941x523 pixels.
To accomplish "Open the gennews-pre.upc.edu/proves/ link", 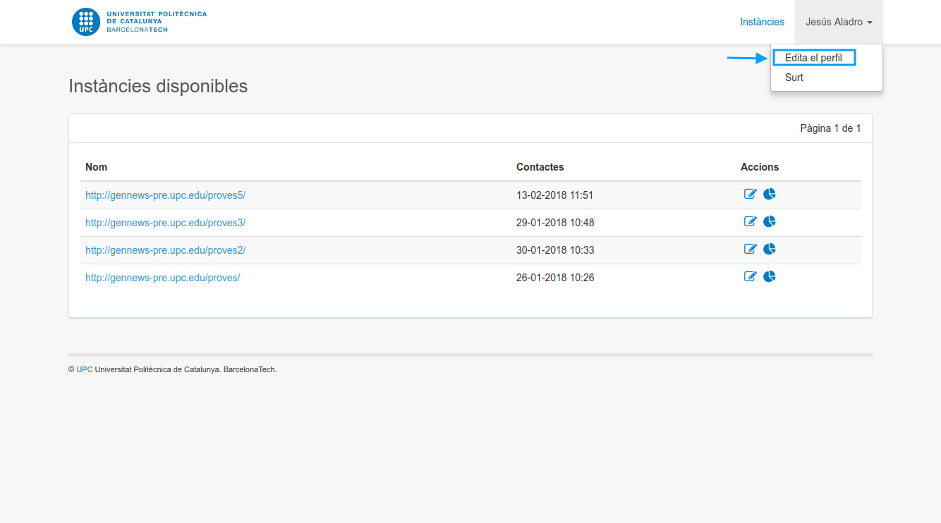I will click(162, 278).
